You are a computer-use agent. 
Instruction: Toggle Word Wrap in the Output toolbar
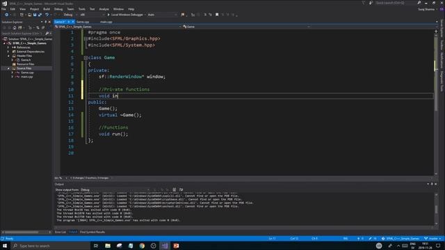181,190
